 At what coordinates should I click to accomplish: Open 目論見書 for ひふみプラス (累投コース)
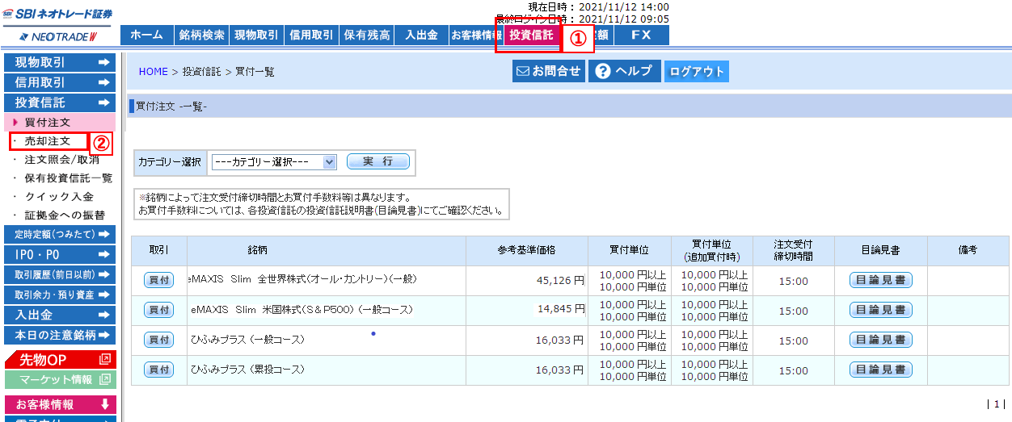880,370
